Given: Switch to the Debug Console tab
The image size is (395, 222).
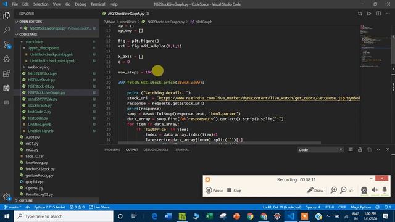Looking at the screenshot, I should click(x=156, y=150).
